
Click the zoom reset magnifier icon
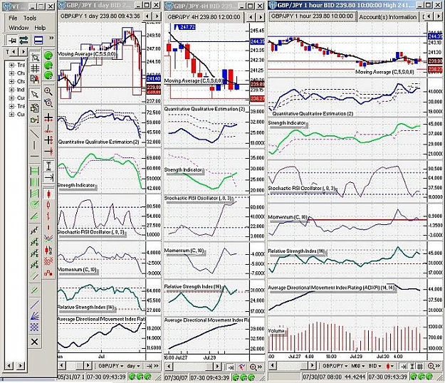click(48, 103)
